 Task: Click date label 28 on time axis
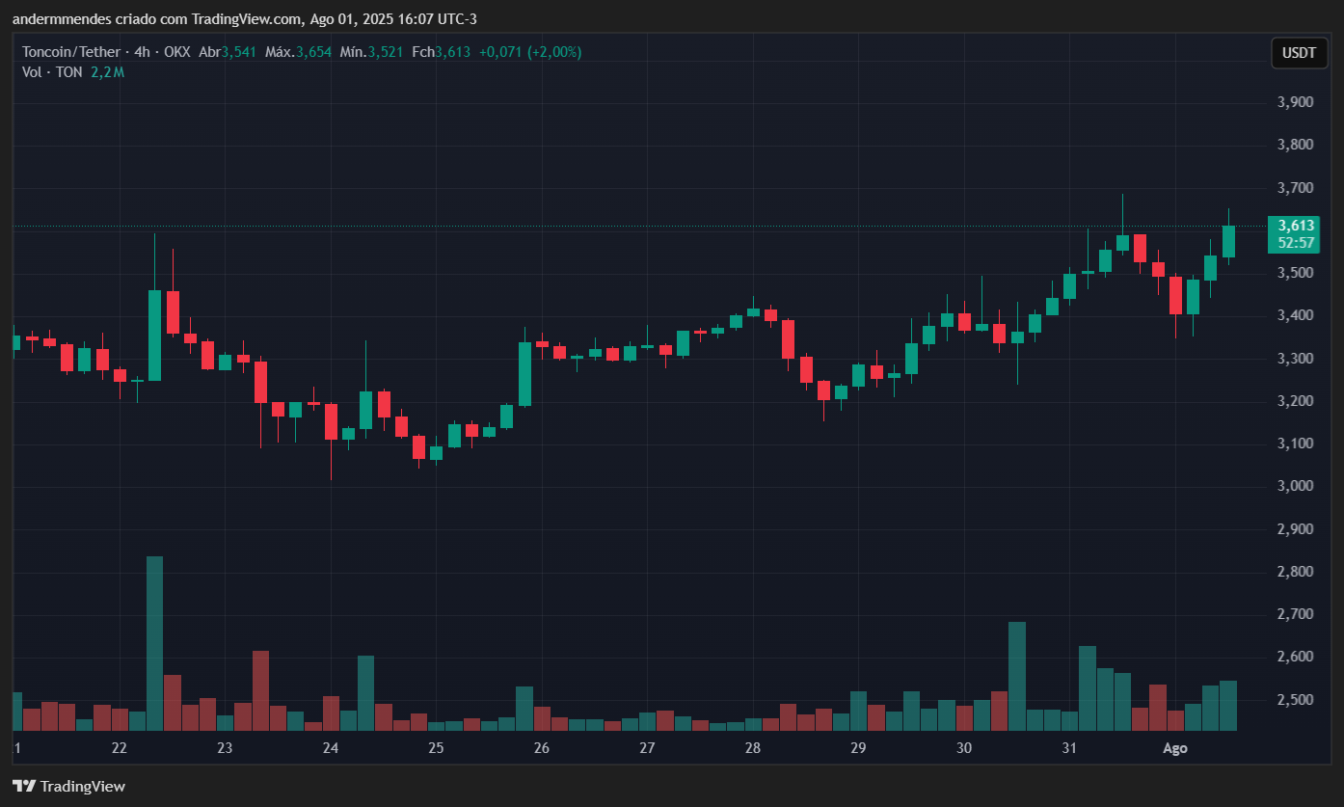pos(753,748)
